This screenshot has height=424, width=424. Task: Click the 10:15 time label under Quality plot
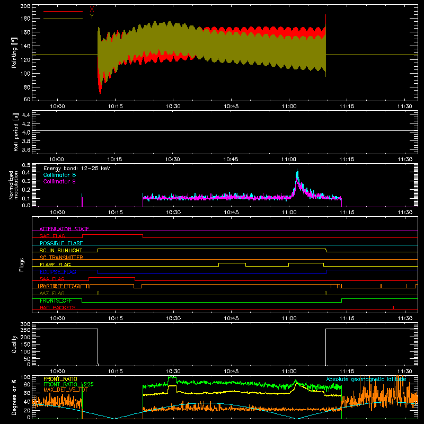(x=116, y=372)
